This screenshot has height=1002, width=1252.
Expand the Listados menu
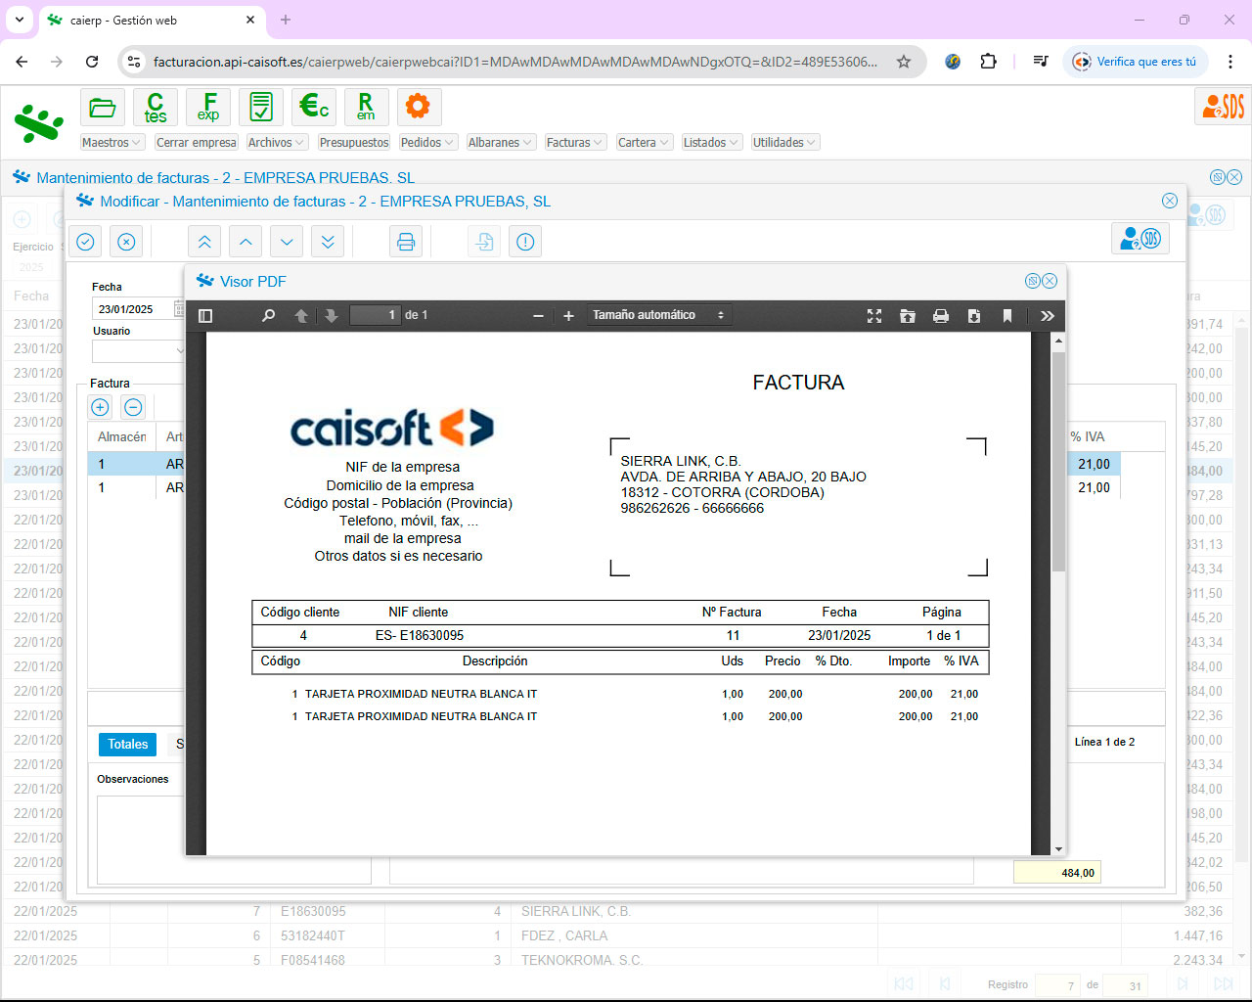pyautogui.click(x=712, y=143)
